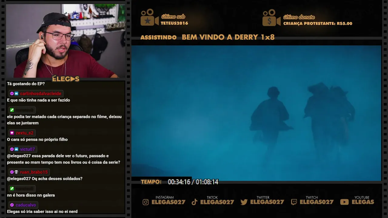Click the 'TWITTER' label above the handle
The image size is (388, 218).
point(263,197)
